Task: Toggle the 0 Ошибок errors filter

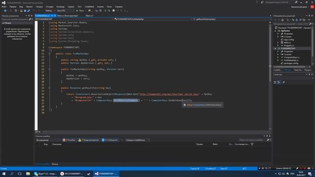Action: pyautogui.click(x=69, y=140)
